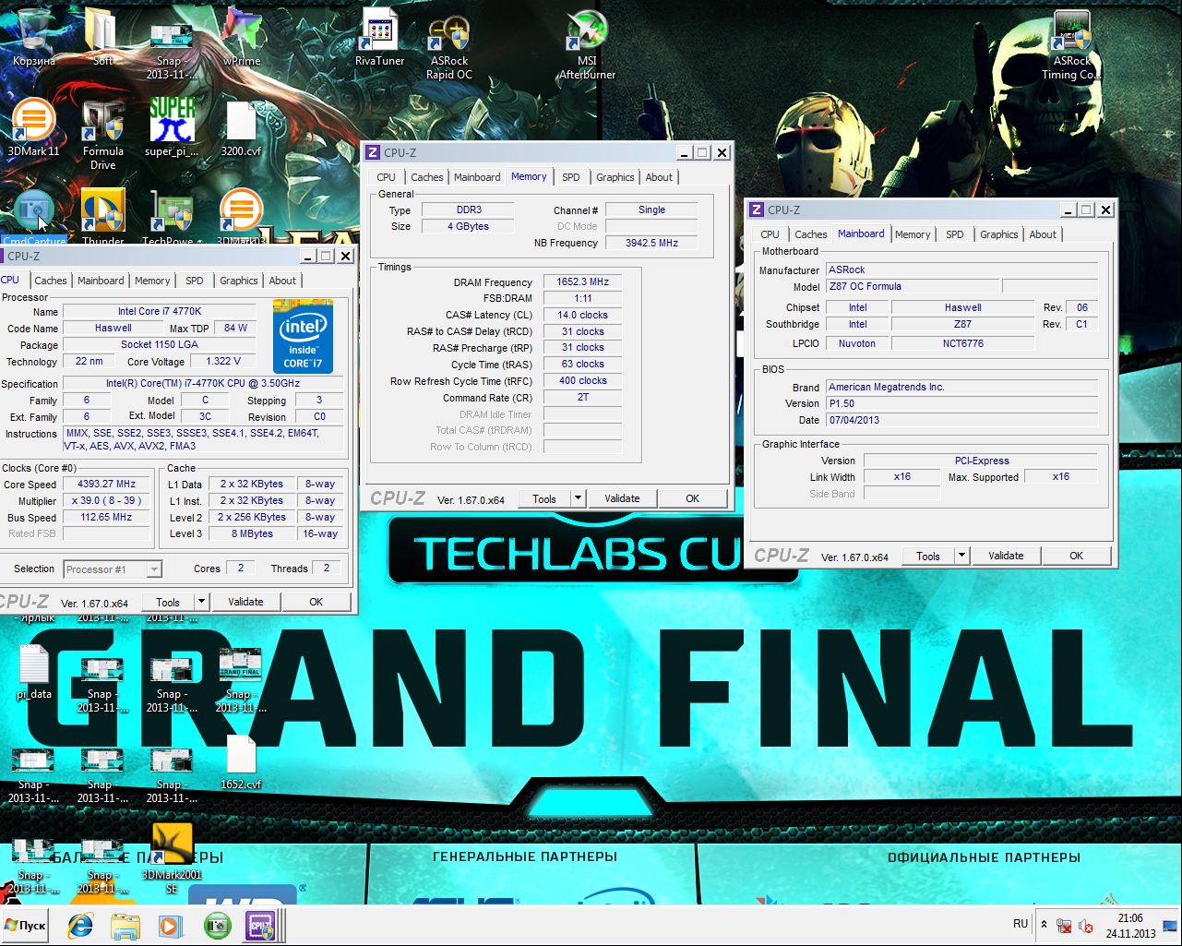The width and height of the screenshot is (1182, 946).
Task: Click the green camera capture taskbar icon
Action: 217,926
